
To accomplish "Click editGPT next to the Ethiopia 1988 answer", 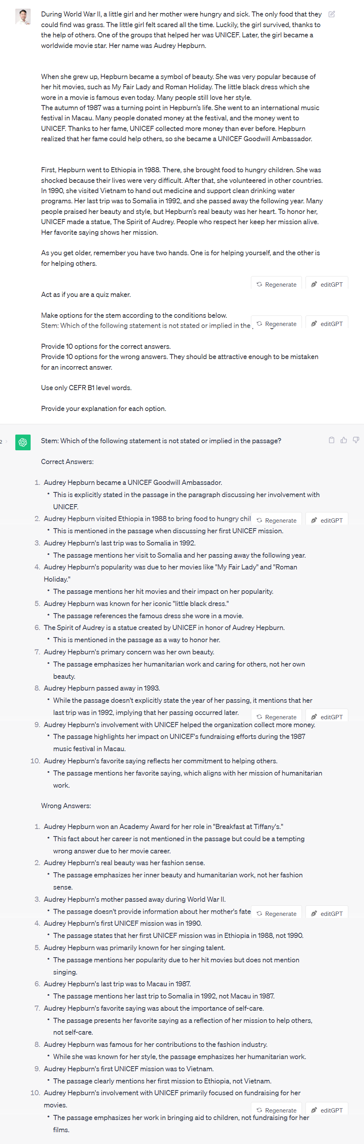I will (327, 520).
